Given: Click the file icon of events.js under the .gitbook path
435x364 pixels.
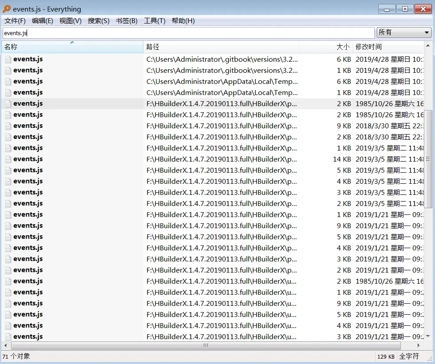Looking at the screenshot, I should tap(8, 59).
